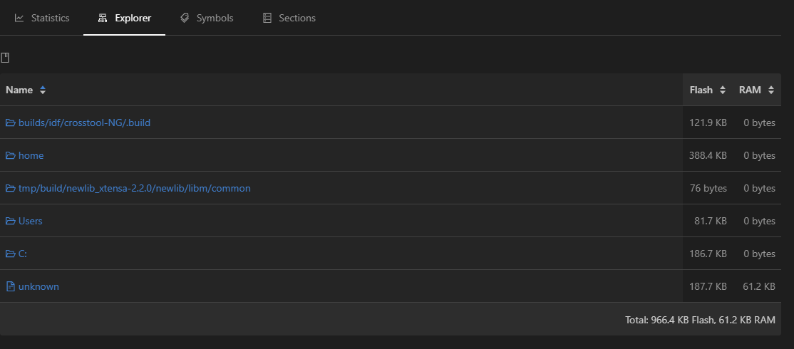Click the hierarchy icon on Explorer tab
This screenshot has height=349, width=794.
(x=103, y=19)
